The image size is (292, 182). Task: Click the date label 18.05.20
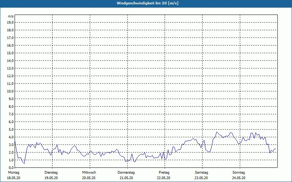click(x=14, y=178)
